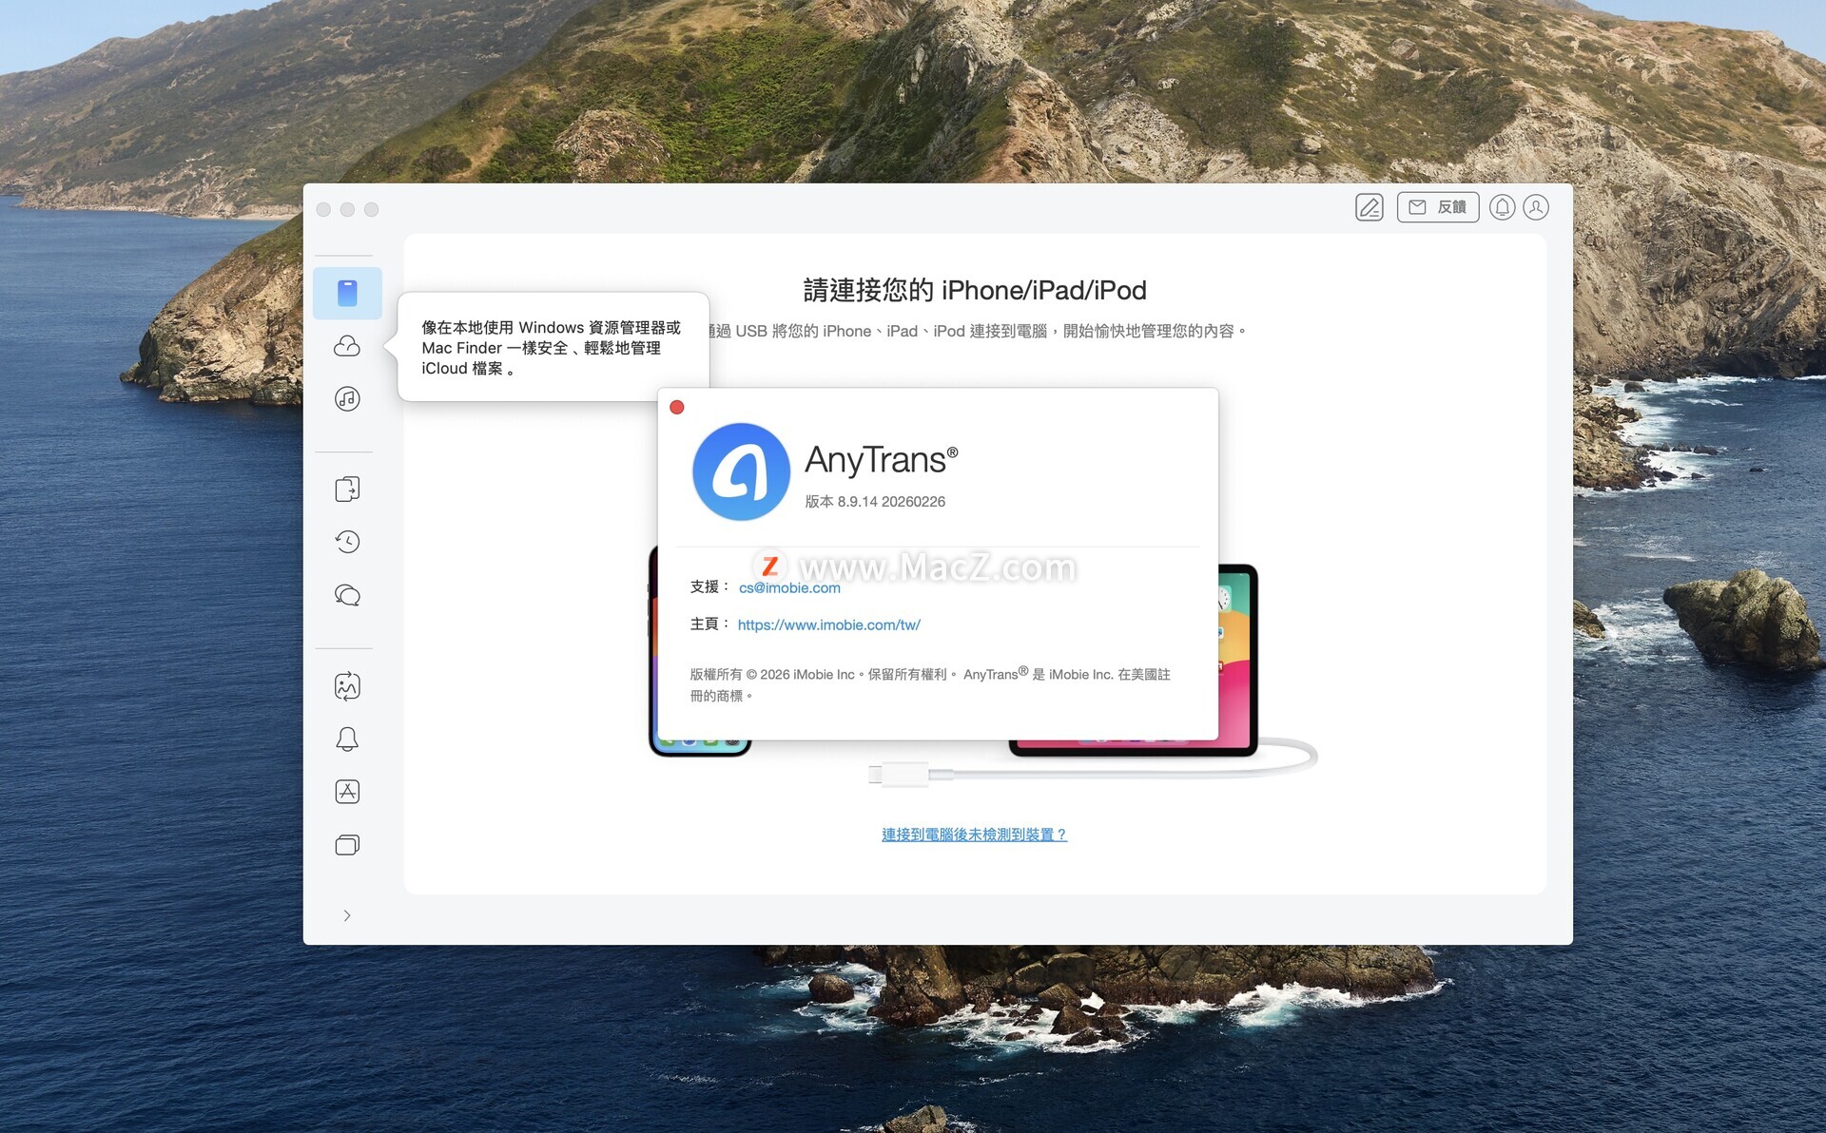Open the Backup Manager history icon
Image resolution: width=1826 pixels, height=1133 pixels.
coord(347,542)
